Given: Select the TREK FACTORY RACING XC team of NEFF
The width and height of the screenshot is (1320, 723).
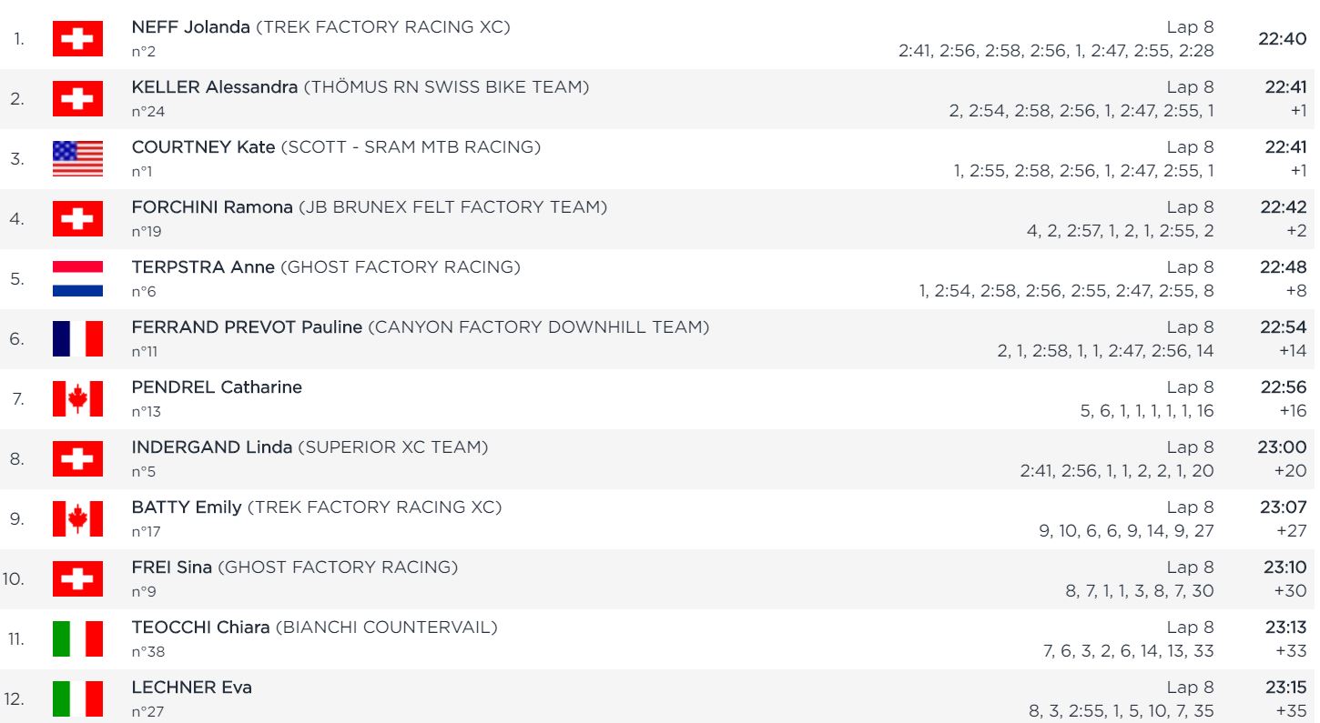Looking at the screenshot, I should [383, 27].
